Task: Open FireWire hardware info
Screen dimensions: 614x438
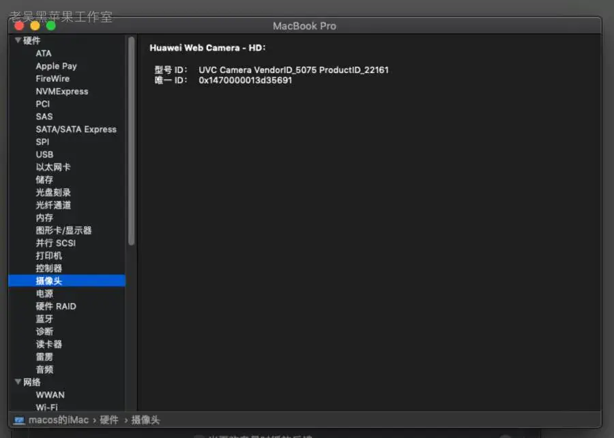Action: (x=53, y=78)
